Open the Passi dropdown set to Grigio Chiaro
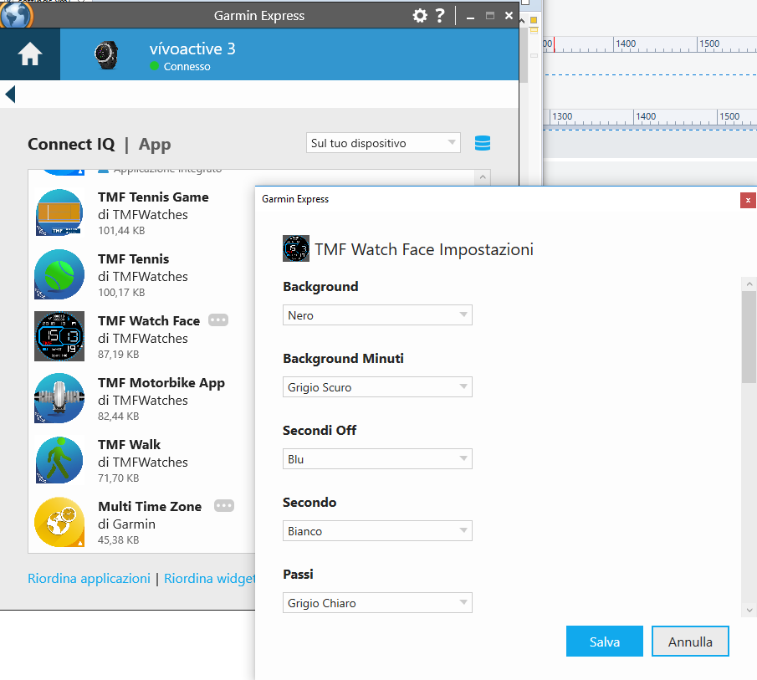757x680 pixels. point(377,603)
